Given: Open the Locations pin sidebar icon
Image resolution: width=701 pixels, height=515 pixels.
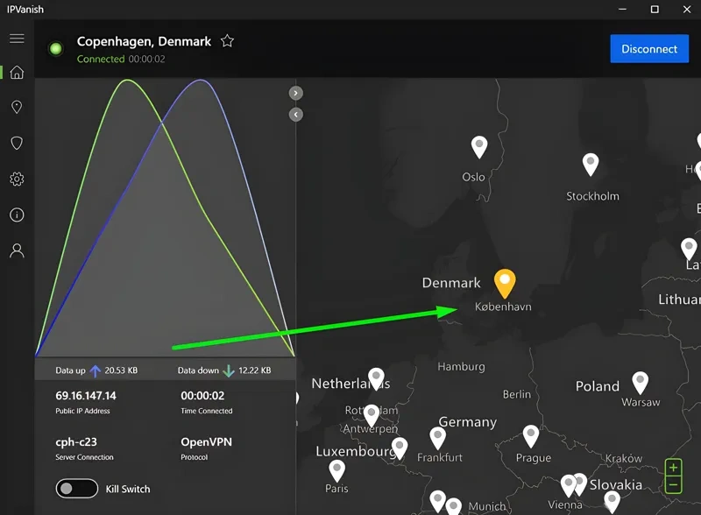Looking at the screenshot, I should coord(16,108).
